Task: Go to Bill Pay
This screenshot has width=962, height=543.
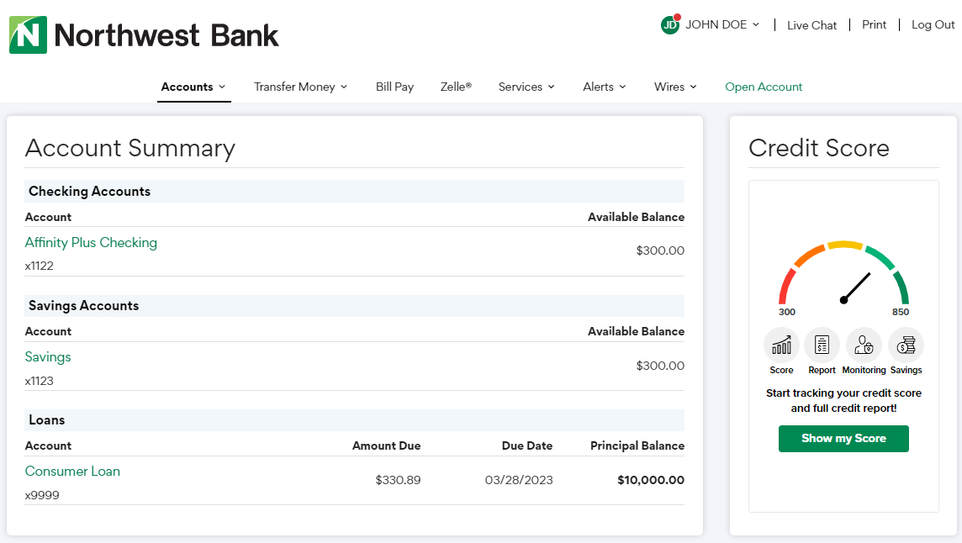Action: tap(394, 87)
